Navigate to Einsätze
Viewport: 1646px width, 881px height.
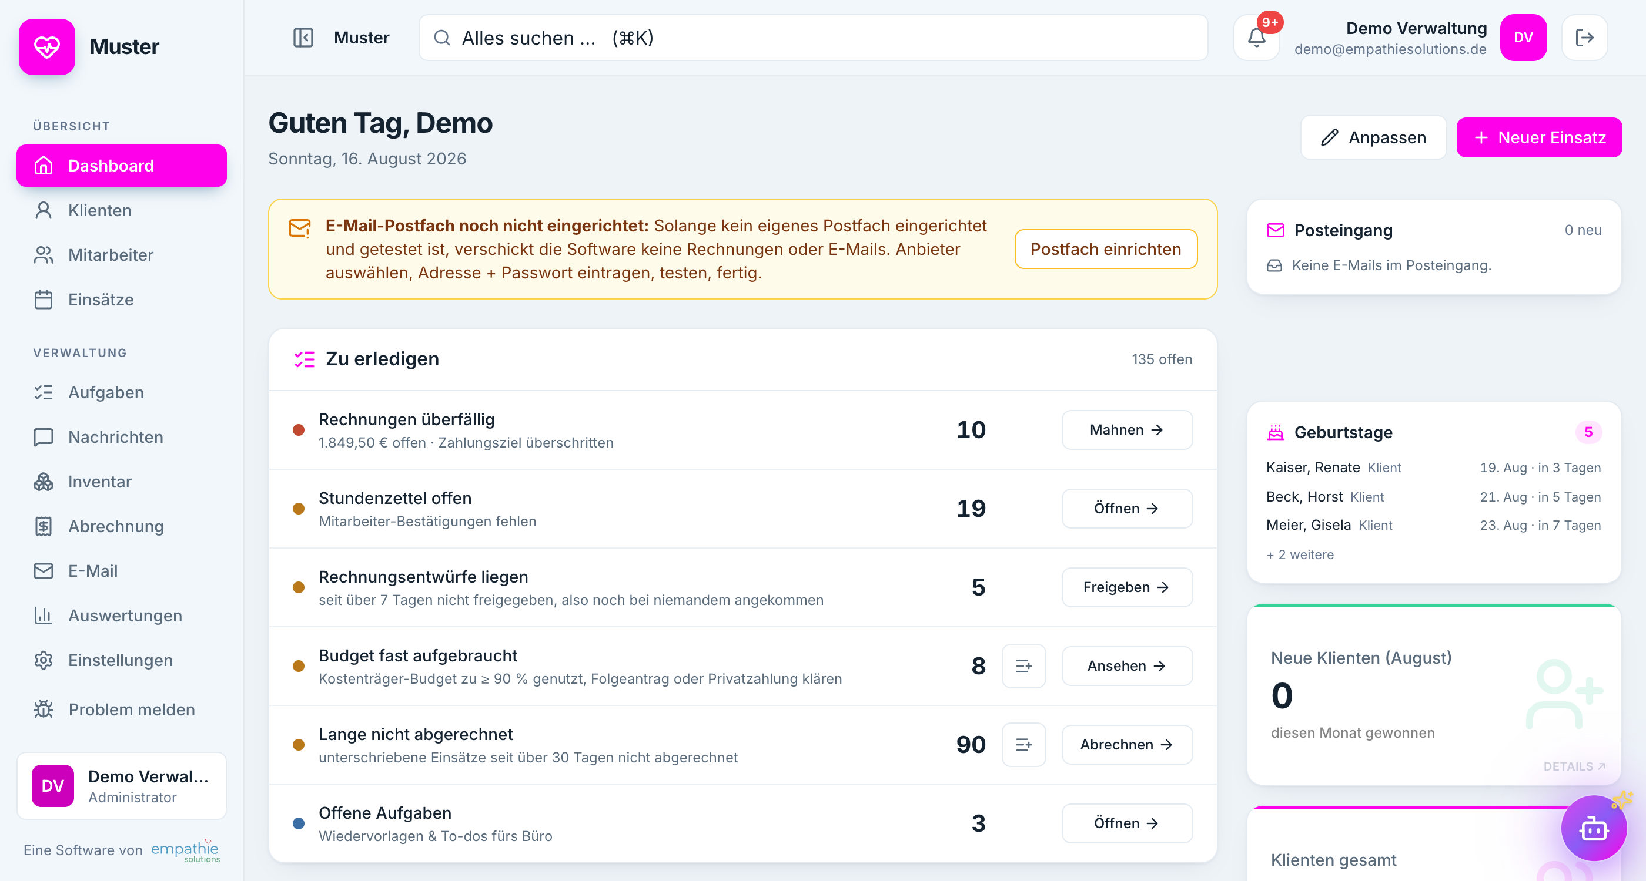point(122,300)
